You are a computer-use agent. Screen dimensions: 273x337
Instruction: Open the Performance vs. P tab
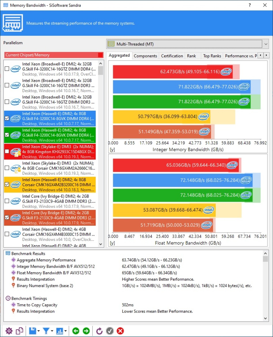[240, 56]
